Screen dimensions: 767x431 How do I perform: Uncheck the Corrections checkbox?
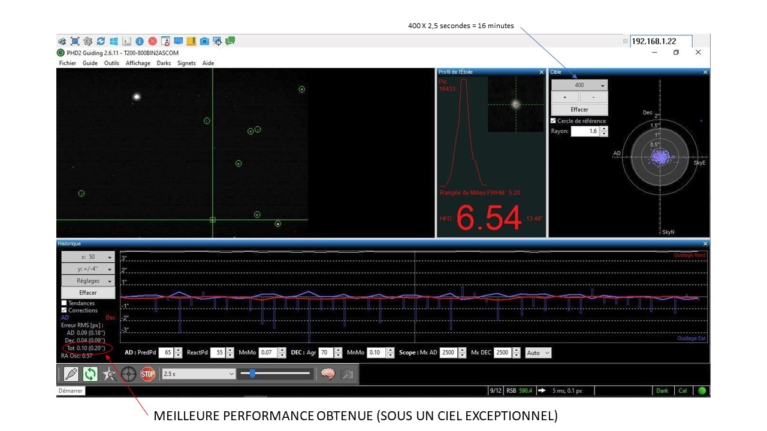tap(65, 310)
